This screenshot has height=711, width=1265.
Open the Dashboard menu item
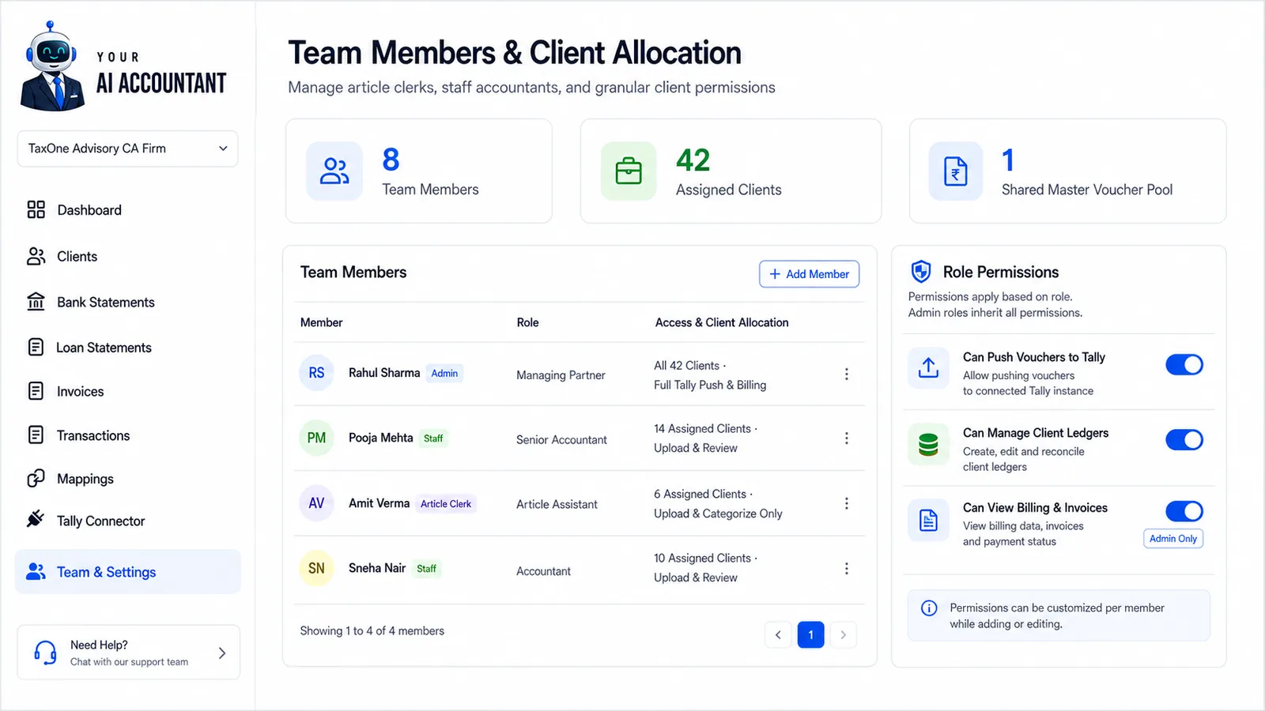tap(127, 209)
